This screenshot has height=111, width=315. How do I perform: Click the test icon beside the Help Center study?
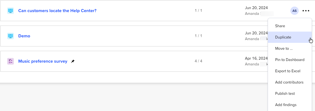coord(11,11)
